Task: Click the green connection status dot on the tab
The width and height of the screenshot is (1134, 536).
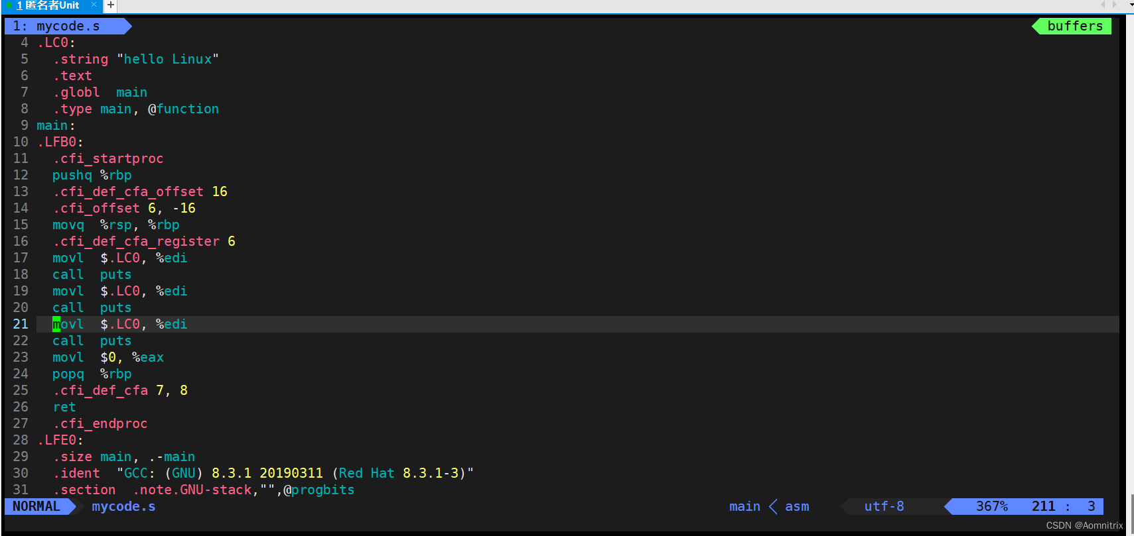Action: [9, 5]
